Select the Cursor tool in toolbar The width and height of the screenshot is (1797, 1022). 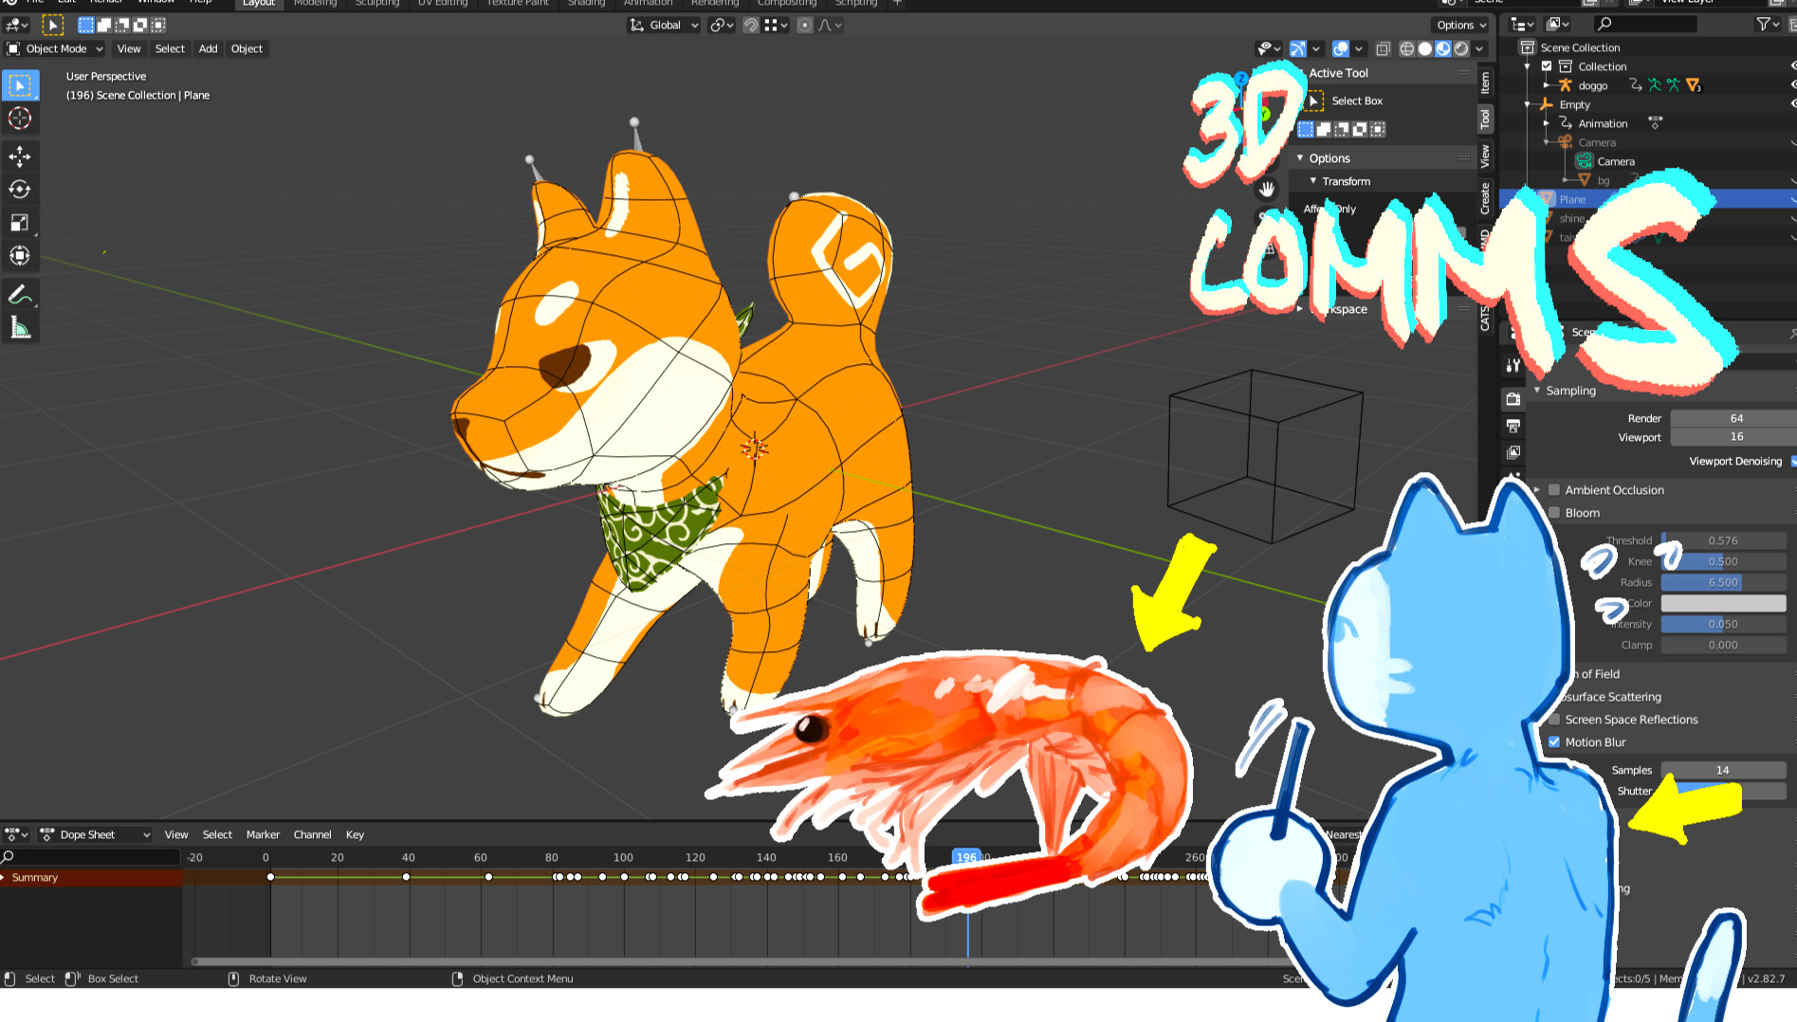pos(20,119)
